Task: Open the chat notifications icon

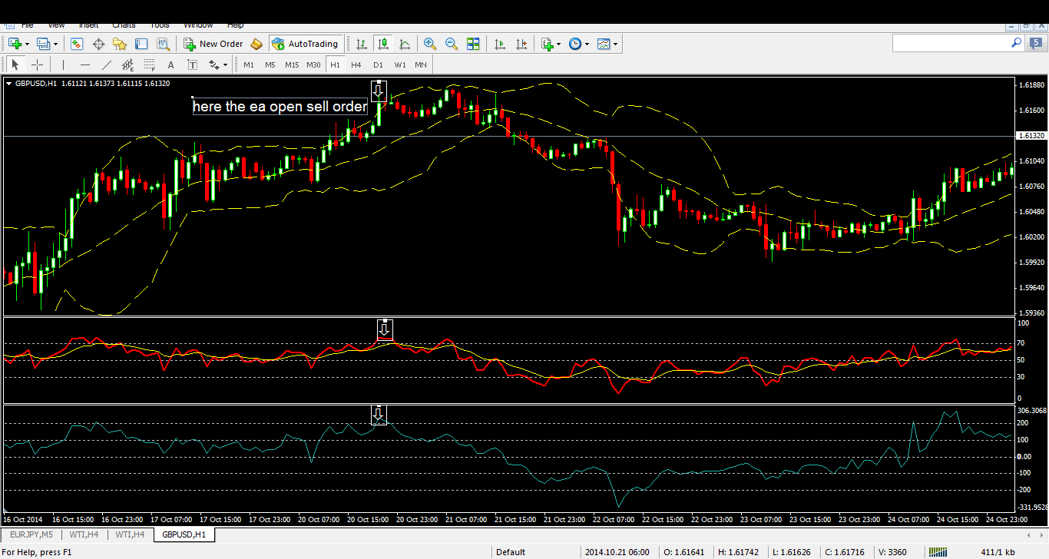Action: coord(1037,44)
